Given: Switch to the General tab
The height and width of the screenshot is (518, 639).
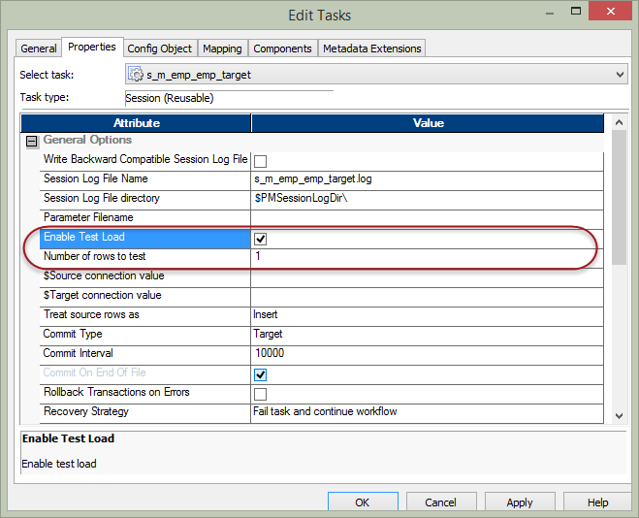Looking at the screenshot, I should pos(39,49).
